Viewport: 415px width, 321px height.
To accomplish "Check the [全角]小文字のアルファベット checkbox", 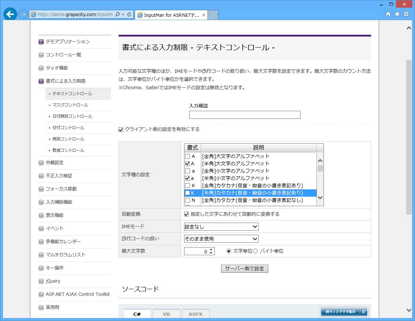I will coord(187,171).
